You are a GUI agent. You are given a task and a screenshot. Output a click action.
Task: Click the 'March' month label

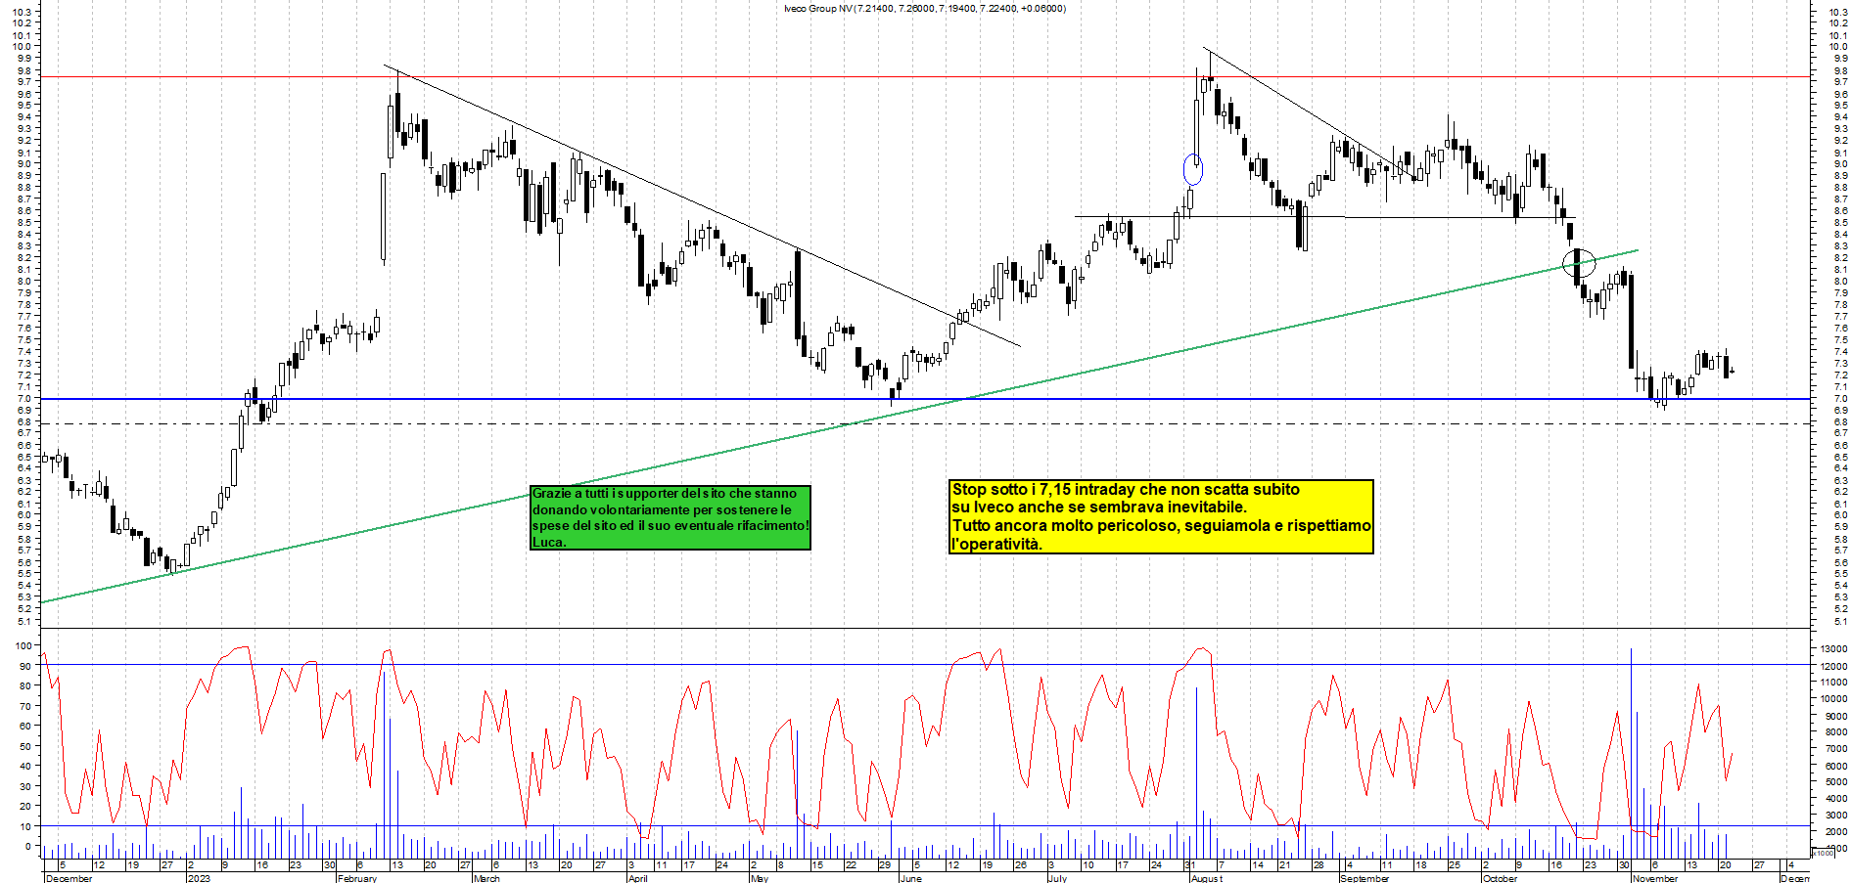pyautogui.click(x=486, y=878)
